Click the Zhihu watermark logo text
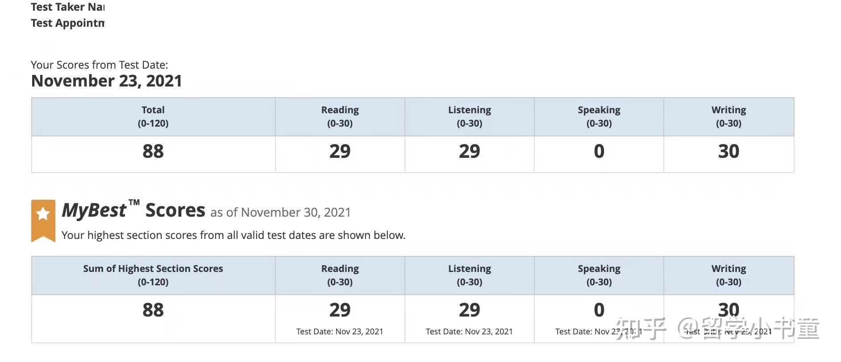 point(641,329)
